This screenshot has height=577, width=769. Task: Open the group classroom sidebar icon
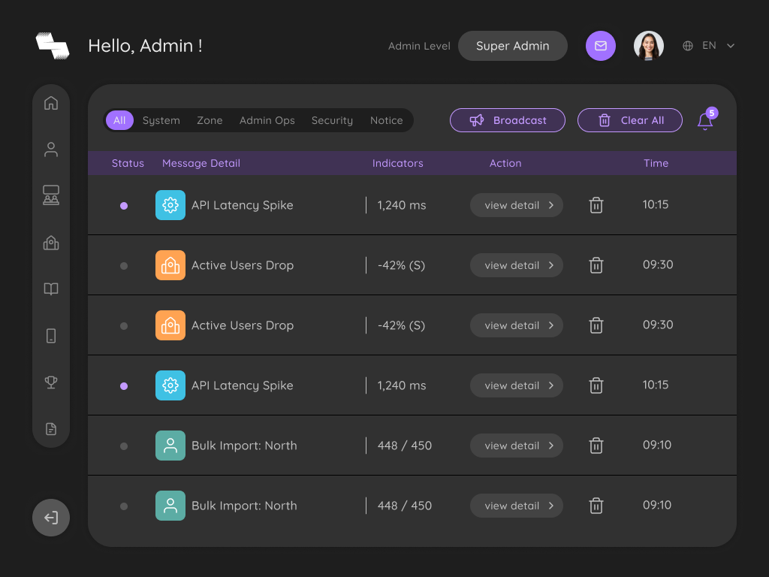[51, 195]
